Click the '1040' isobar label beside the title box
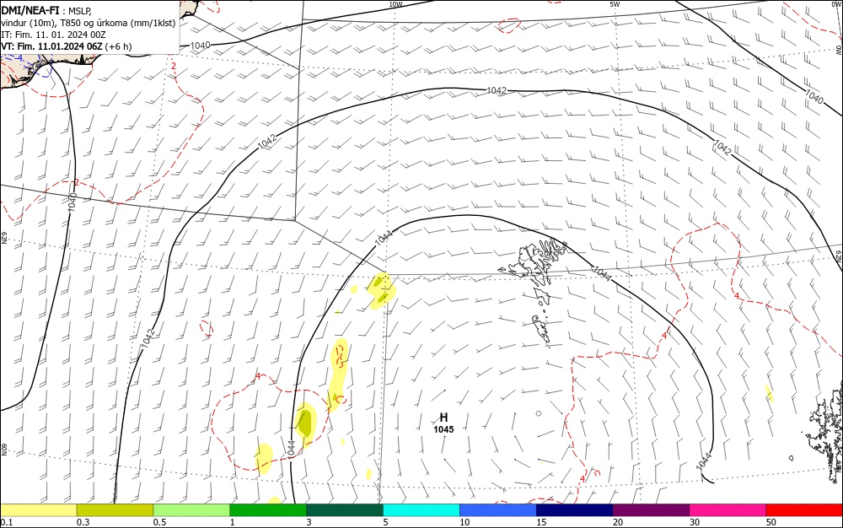 pos(200,46)
